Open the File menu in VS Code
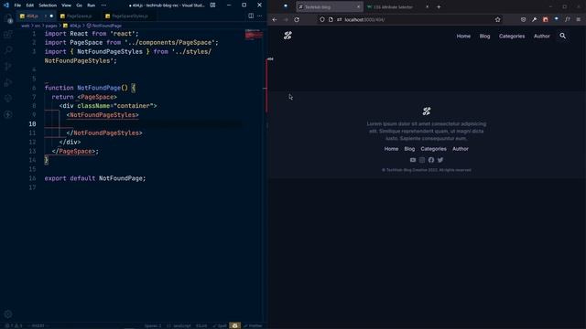 pos(17,5)
